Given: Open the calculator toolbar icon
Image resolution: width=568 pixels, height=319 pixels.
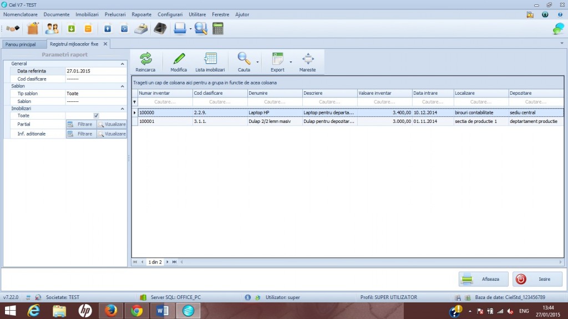Looking at the screenshot, I should tap(218, 29).
